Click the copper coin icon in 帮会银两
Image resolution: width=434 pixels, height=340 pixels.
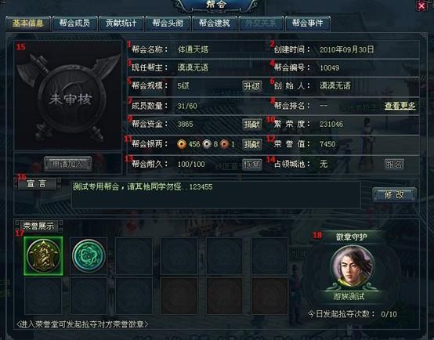point(225,144)
